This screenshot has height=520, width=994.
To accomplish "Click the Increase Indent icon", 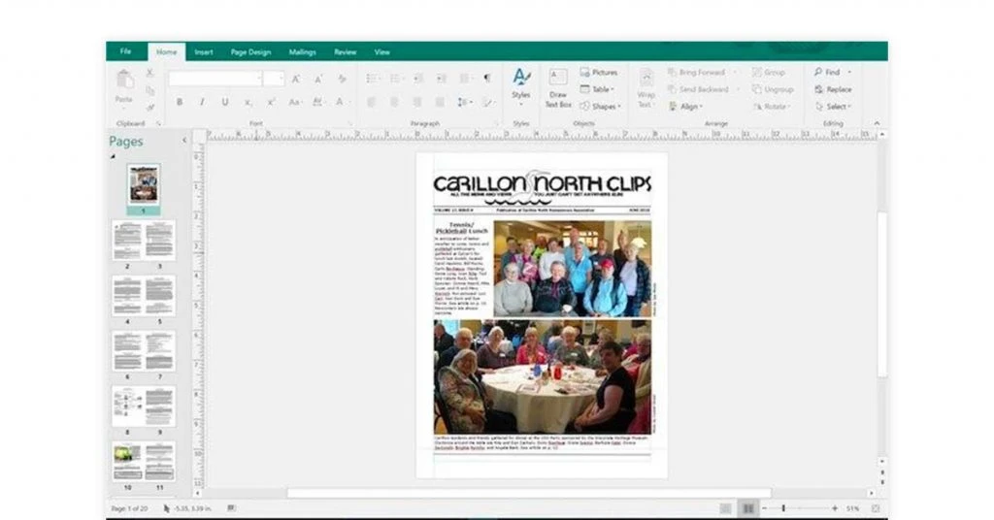I will tap(442, 79).
